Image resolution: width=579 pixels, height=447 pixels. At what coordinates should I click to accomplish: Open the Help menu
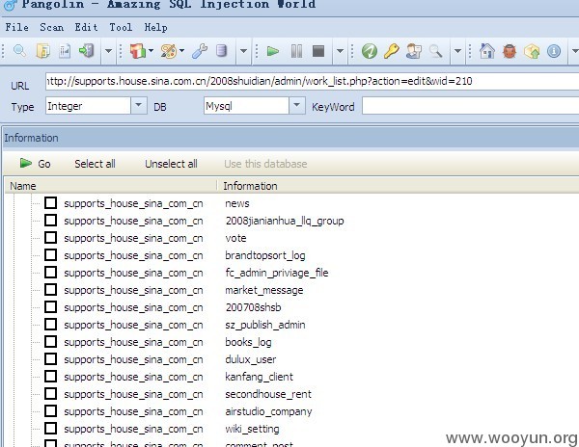pyautogui.click(x=155, y=27)
